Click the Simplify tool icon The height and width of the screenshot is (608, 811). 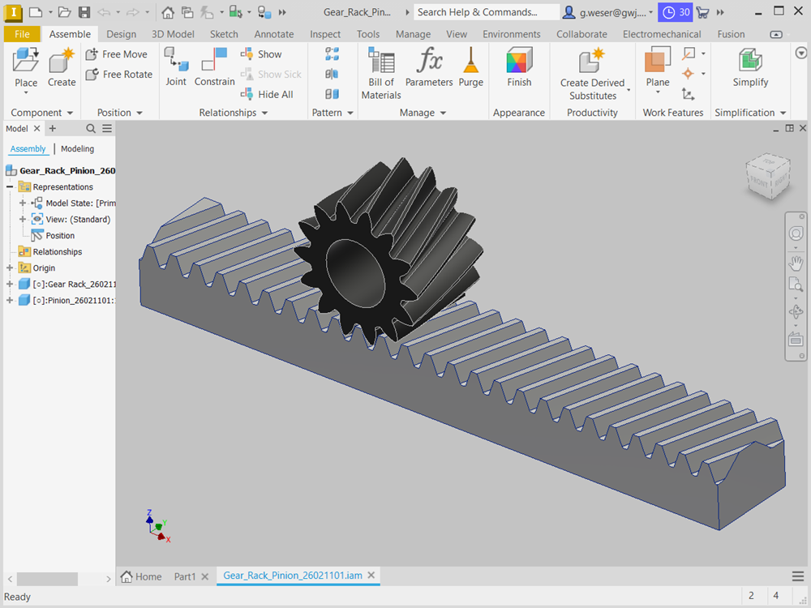pyautogui.click(x=750, y=62)
